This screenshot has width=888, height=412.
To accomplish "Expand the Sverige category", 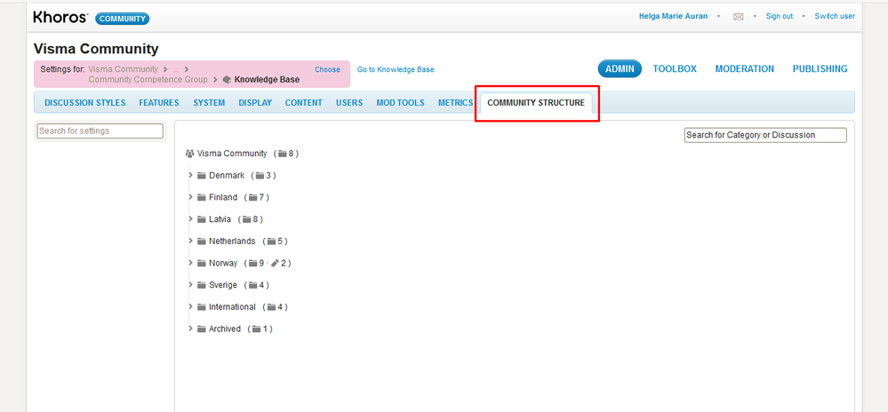I will (x=191, y=285).
